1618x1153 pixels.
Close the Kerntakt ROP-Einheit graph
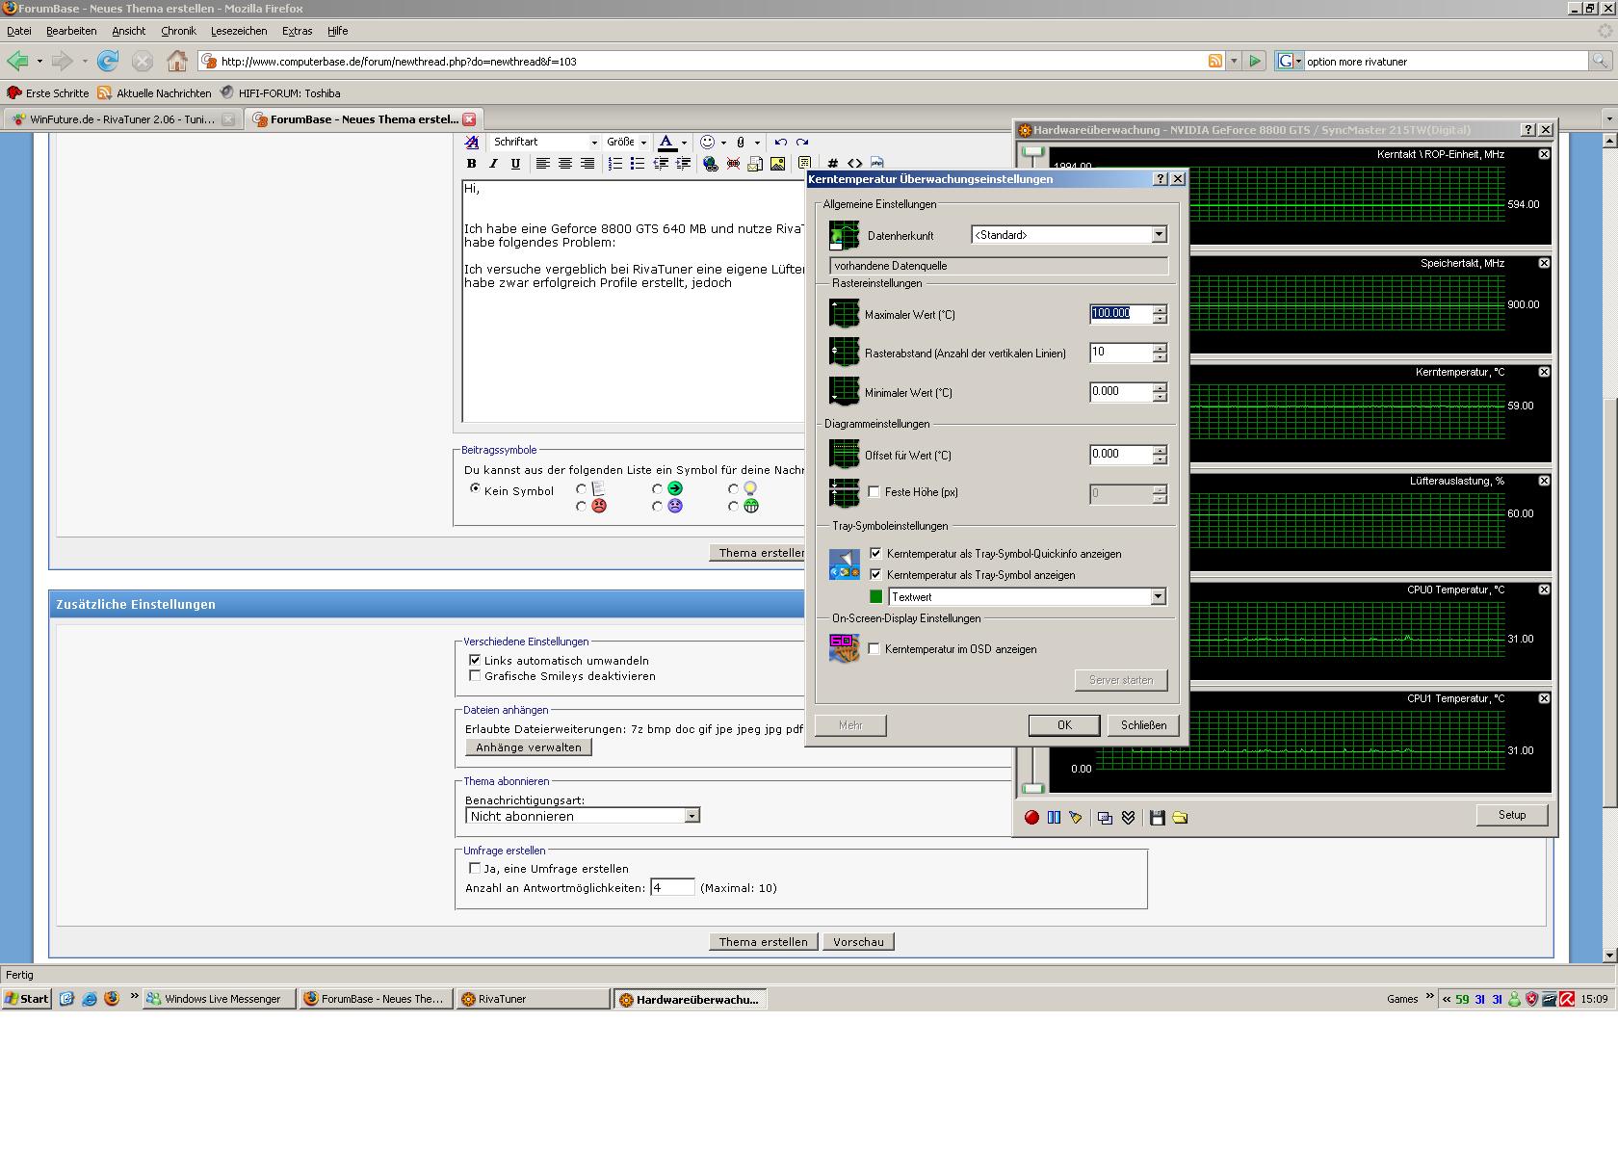pyautogui.click(x=1544, y=154)
